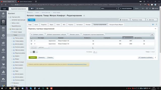Open Yandex Browser in the taskbar
161x90 pixels.
click(14, 88)
